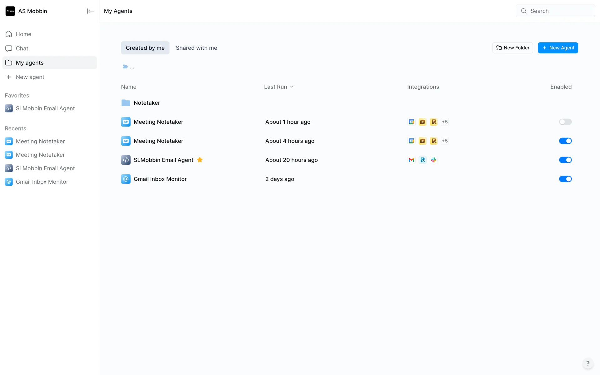Viewport: 600px width, 375px height.
Task: Switch to Shared with me tab
Action: coord(196,48)
